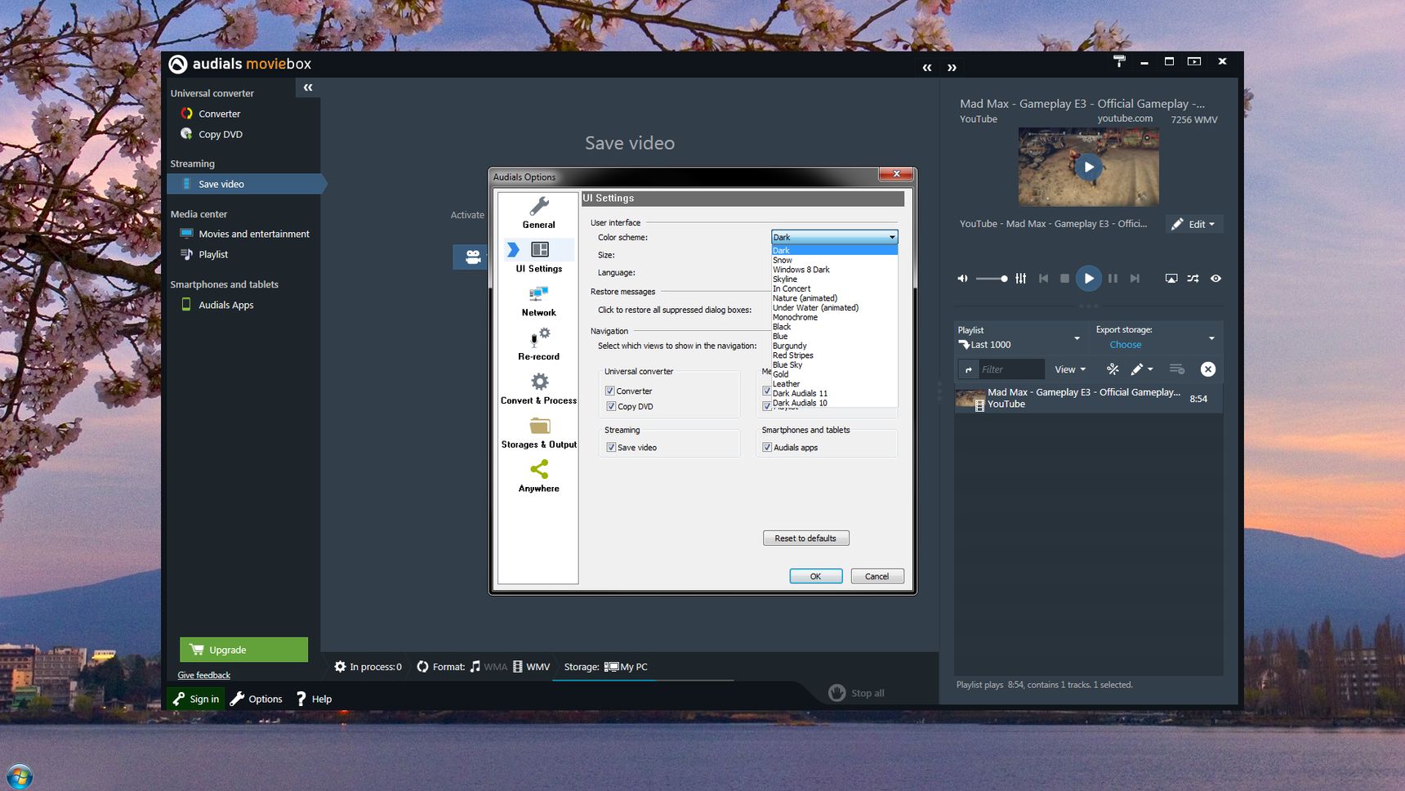The height and width of the screenshot is (791, 1405).
Task: Collapse the Color scheme dropdown
Action: (x=892, y=237)
